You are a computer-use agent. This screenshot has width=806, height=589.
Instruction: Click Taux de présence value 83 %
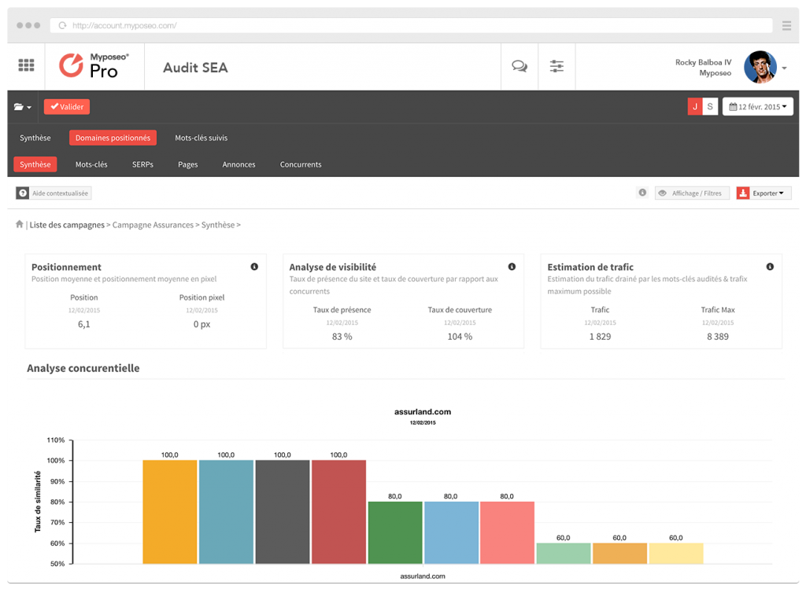point(342,337)
